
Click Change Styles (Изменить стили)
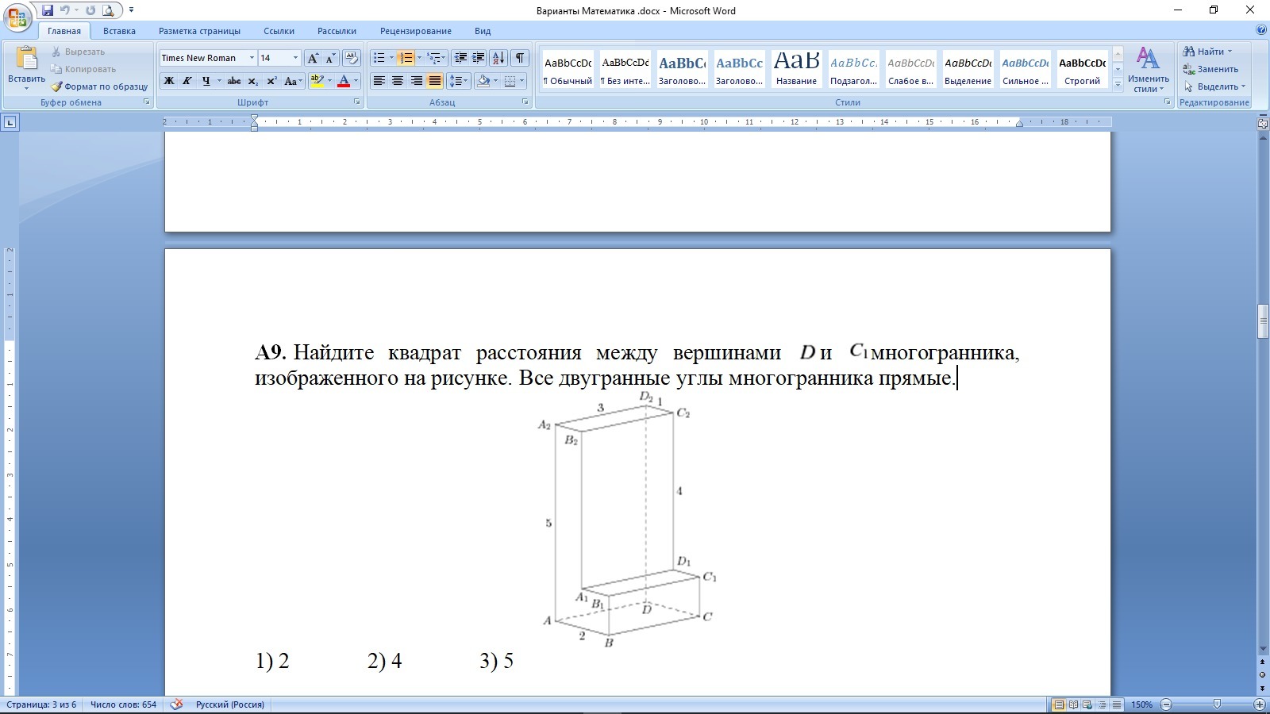1148,70
